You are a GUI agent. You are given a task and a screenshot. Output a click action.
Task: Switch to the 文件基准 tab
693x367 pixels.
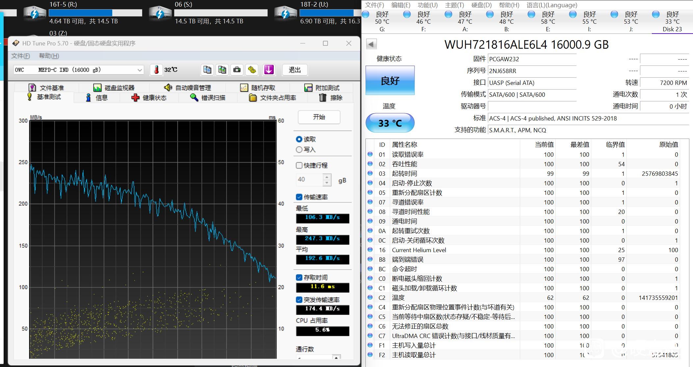click(x=46, y=88)
